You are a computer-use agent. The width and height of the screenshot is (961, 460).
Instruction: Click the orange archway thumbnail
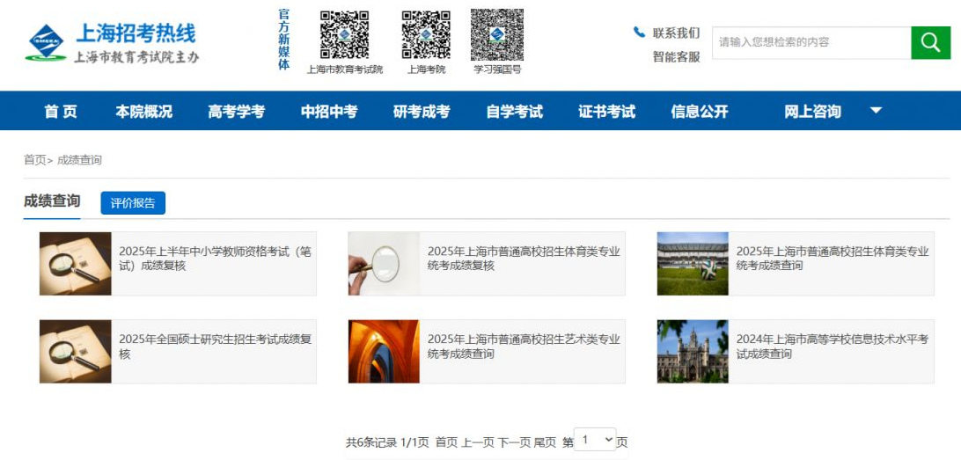pyautogui.click(x=385, y=352)
